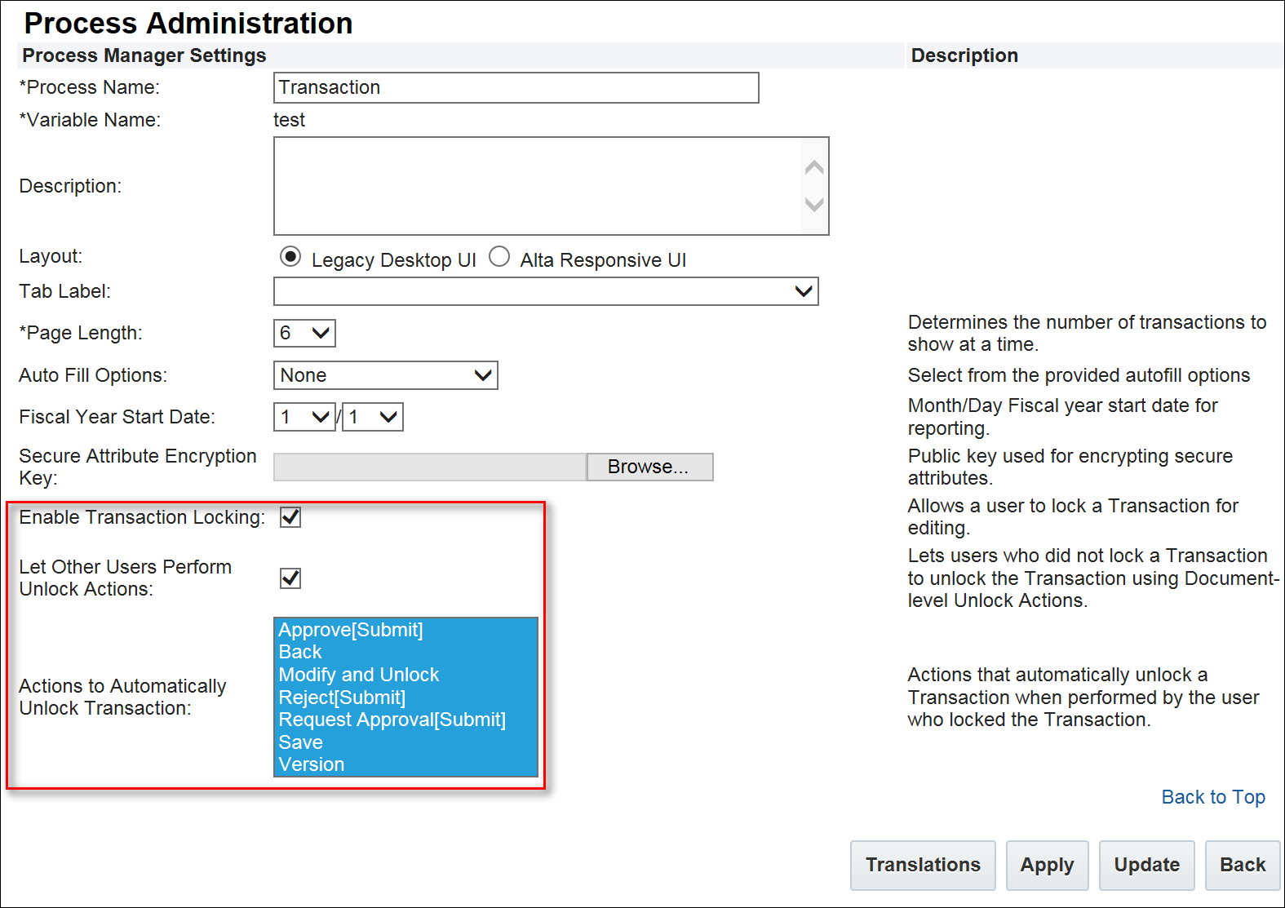1285x908 pixels.
Task: Open the Tab Label dropdown
Action: point(545,291)
